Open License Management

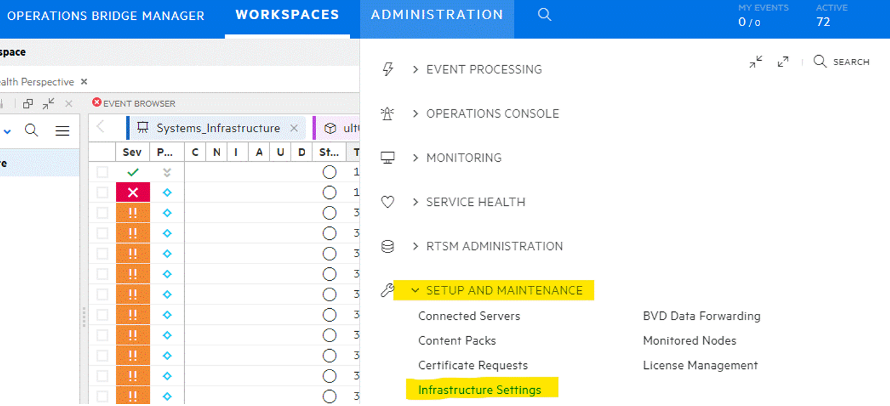(700, 366)
